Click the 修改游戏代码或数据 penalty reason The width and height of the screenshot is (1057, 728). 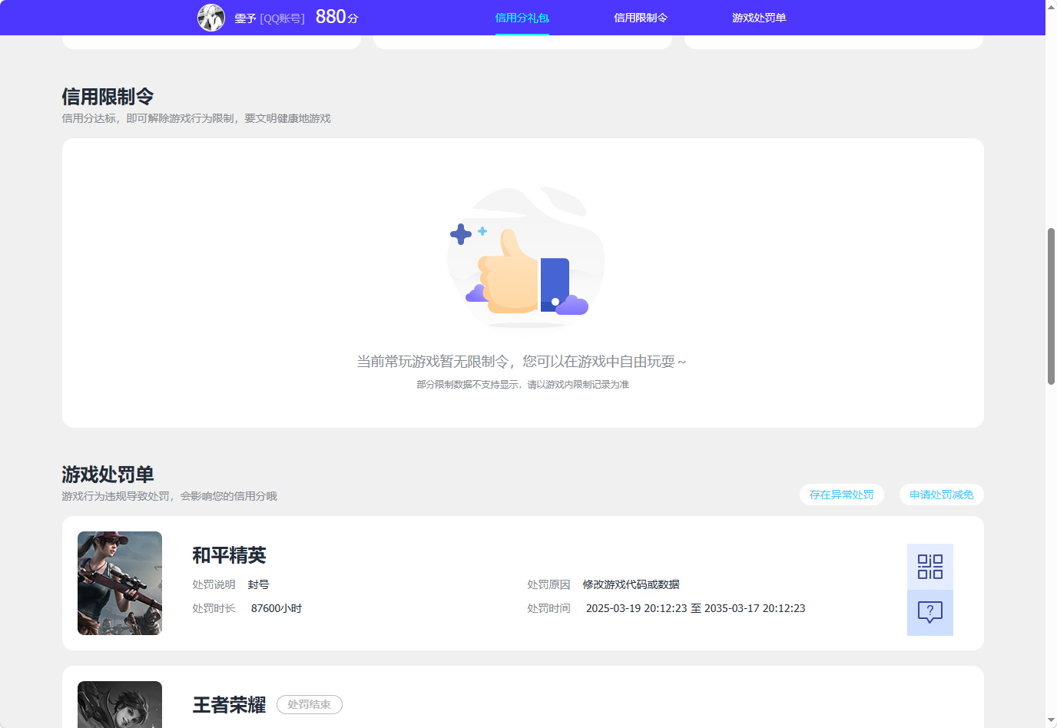(x=631, y=584)
